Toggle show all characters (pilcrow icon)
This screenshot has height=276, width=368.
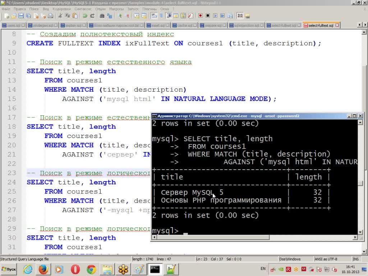[161, 16]
